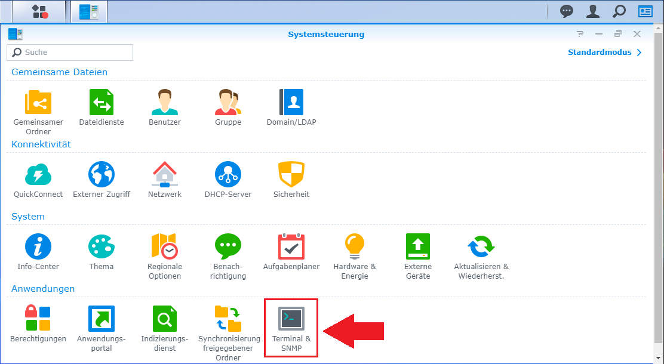Open Hardware & Energie settings
This screenshot has height=364, width=664.
355,246
